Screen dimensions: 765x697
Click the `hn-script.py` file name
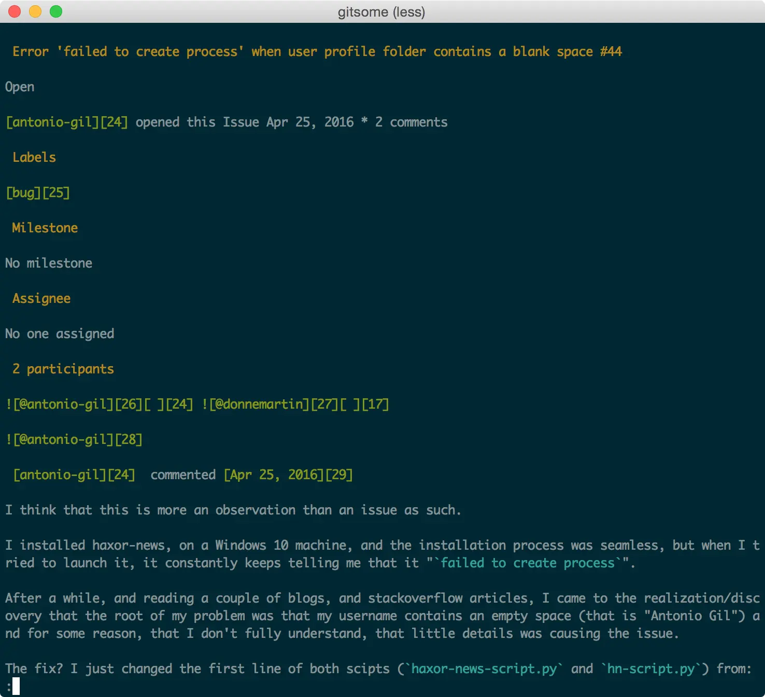pyautogui.click(x=651, y=669)
